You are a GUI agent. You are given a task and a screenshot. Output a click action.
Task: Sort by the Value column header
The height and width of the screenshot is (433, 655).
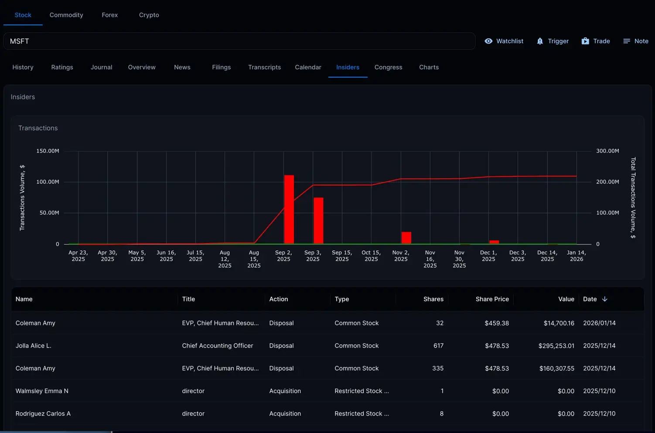click(x=566, y=299)
